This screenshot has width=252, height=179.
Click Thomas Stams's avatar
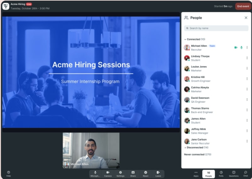(x=187, y=110)
